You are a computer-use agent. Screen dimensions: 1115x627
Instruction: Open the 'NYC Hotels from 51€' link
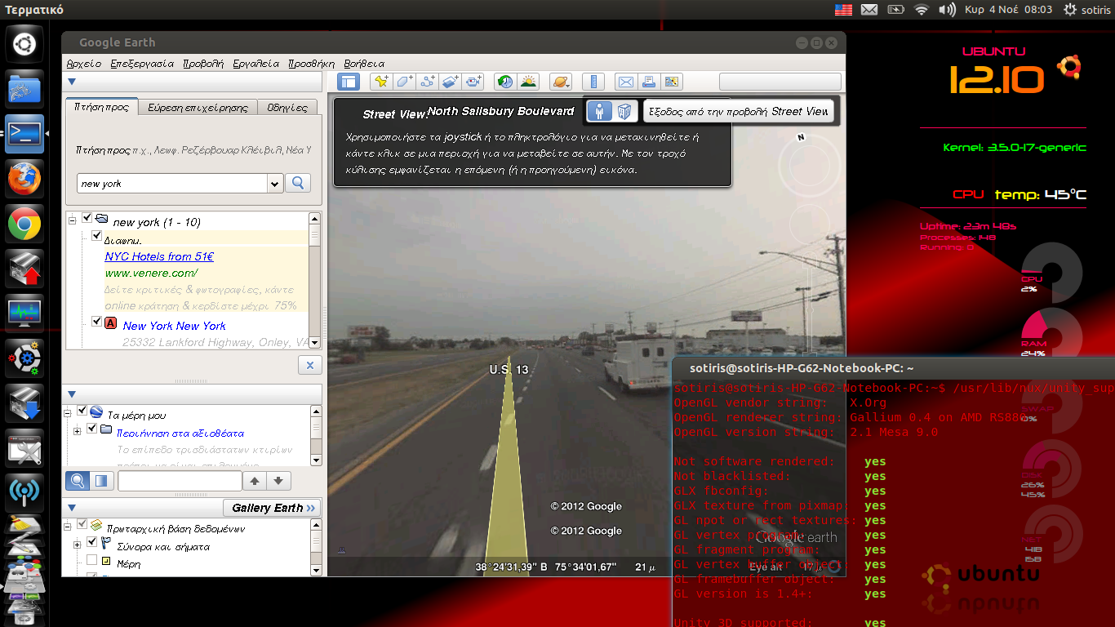click(159, 256)
